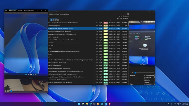Viewport: 189px width, 106px height.
Task: Click the 'Shorts y Tiktoks' breadcrumb path
Action: [65, 14]
